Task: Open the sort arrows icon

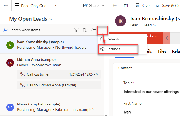Action: (85, 30)
